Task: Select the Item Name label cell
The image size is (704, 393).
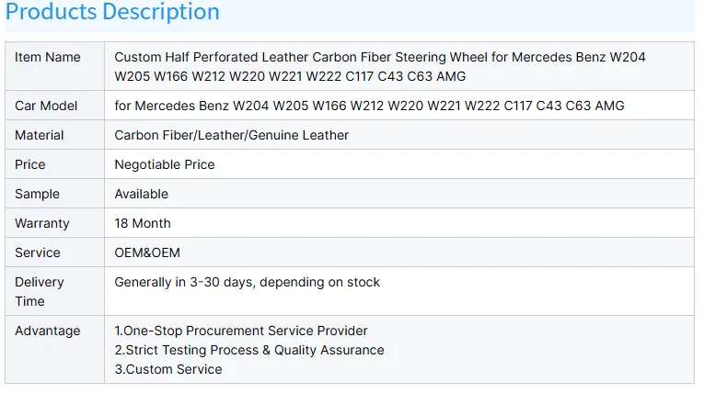Action: tap(48, 57)
